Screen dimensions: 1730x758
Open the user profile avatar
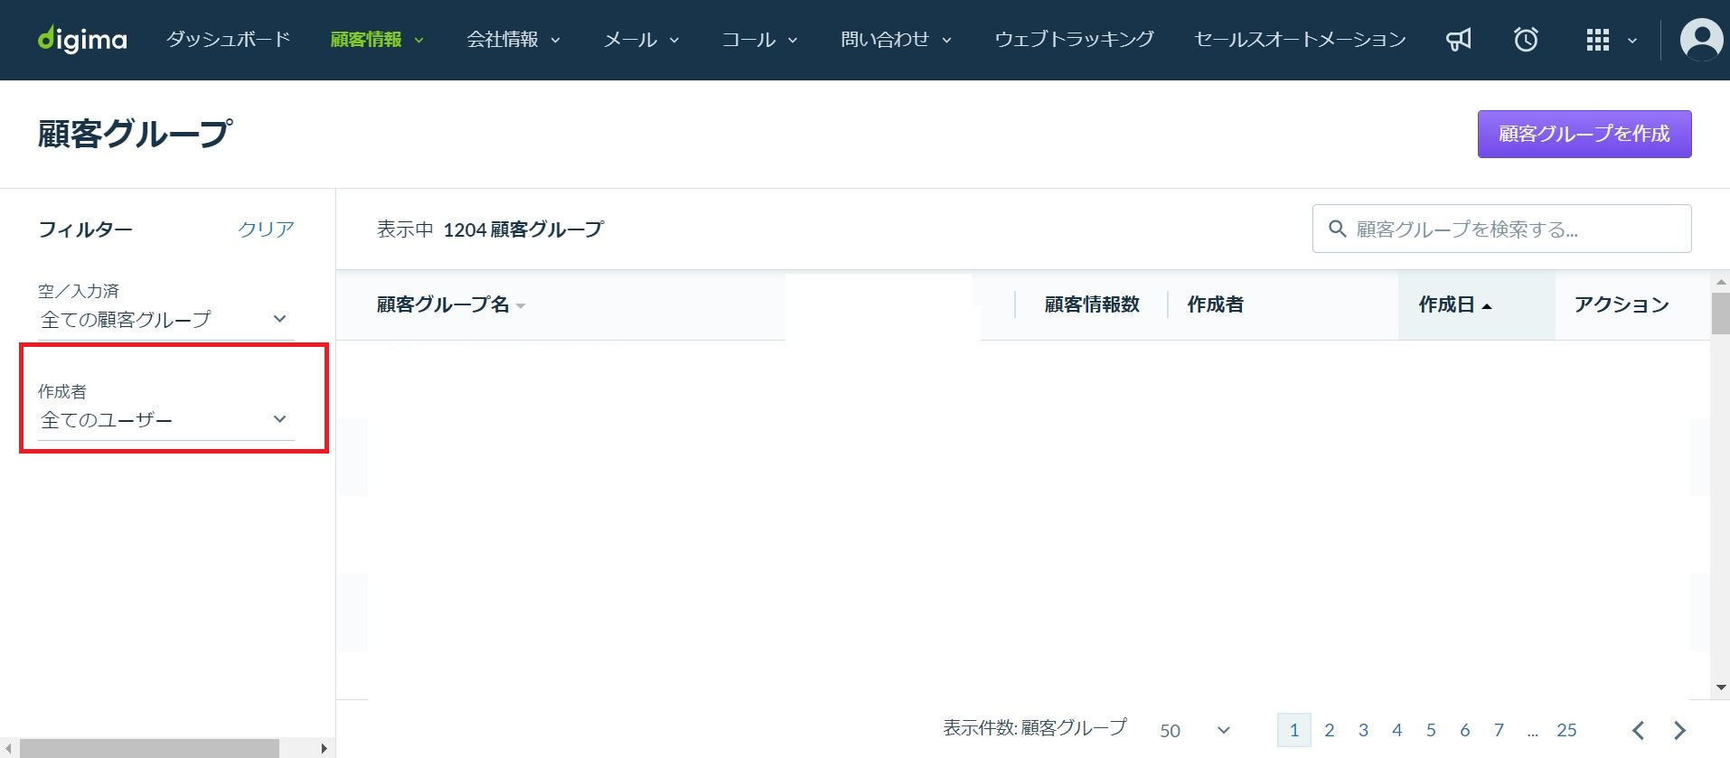coord(1701,40)
